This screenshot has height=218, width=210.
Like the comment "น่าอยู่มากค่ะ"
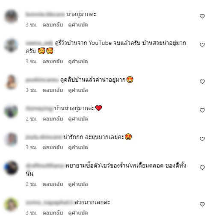click(x=202, y=16)
